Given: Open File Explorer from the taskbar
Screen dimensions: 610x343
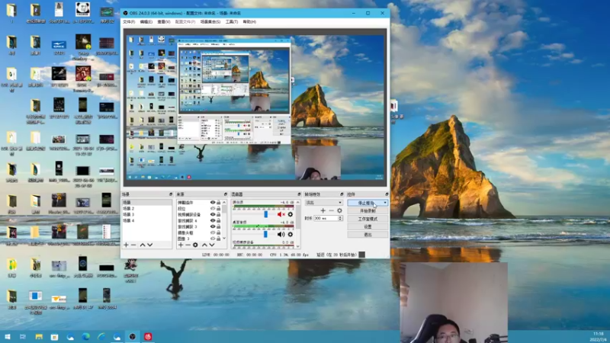Looking at the screenshot, I should click(x=39, y=337).
